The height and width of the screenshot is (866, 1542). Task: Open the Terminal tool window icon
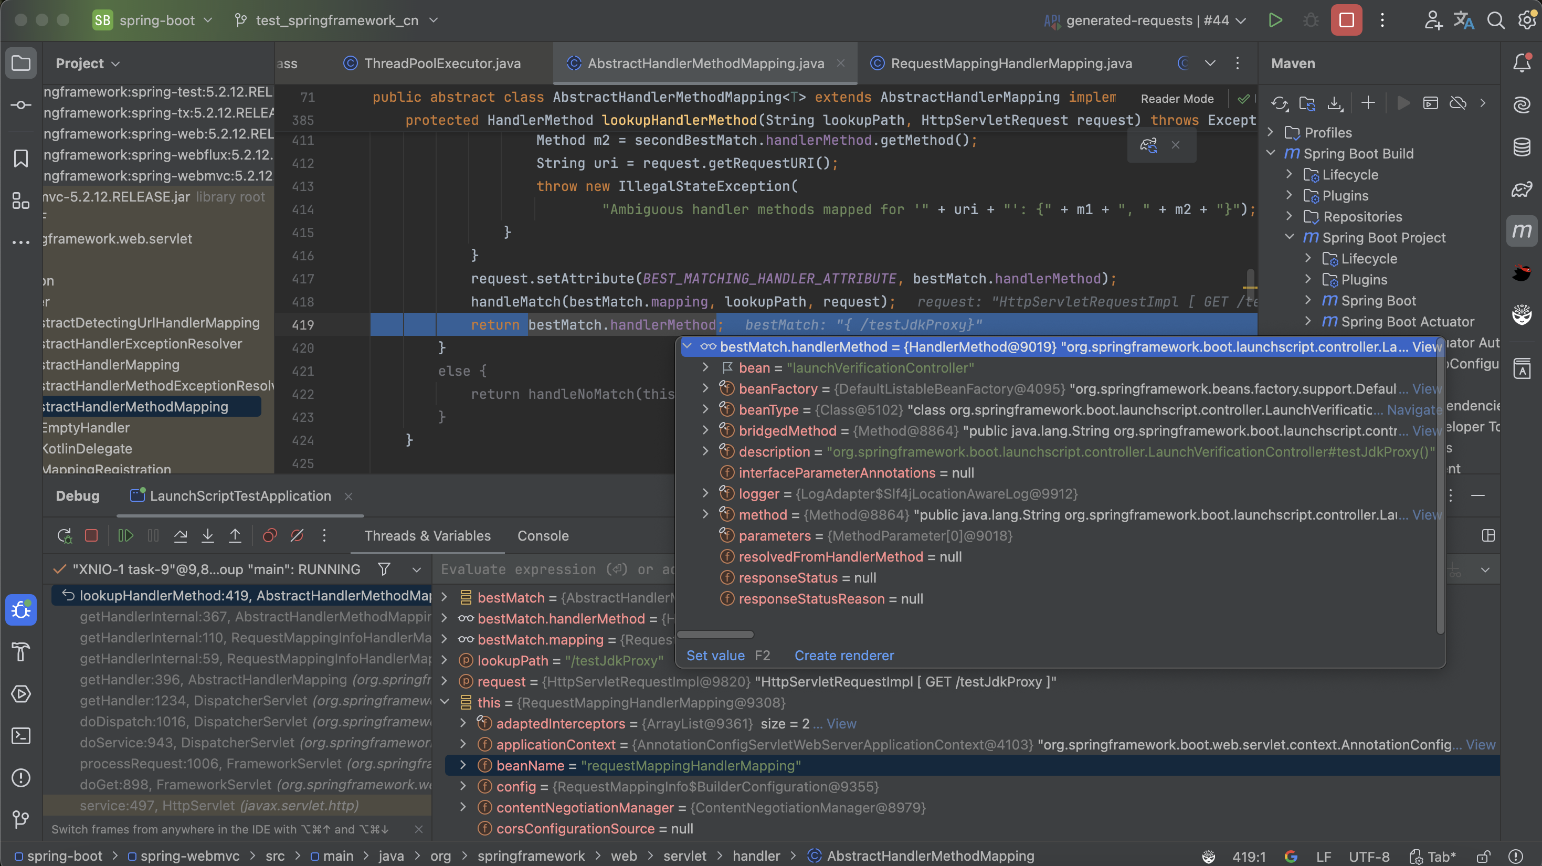[21, 735]
